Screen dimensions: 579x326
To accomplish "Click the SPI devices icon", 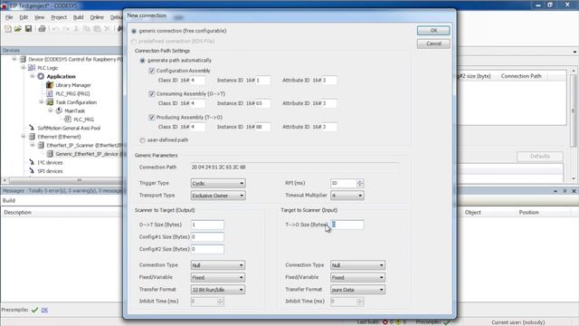I will 32,171.
